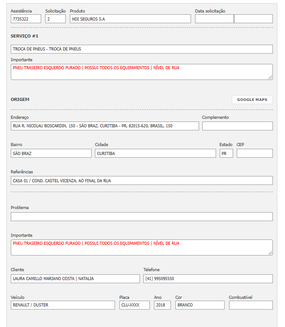
Task: Select the Produto field HDI Seguros
Action: [x=130, y=19]
